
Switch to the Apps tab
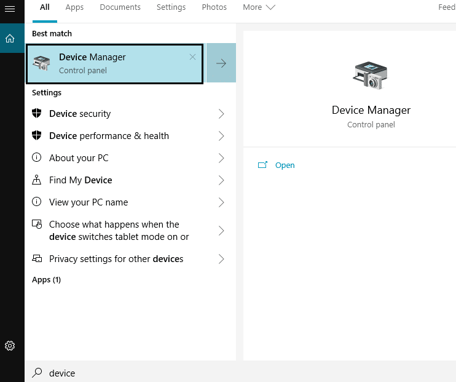point(74,7)
